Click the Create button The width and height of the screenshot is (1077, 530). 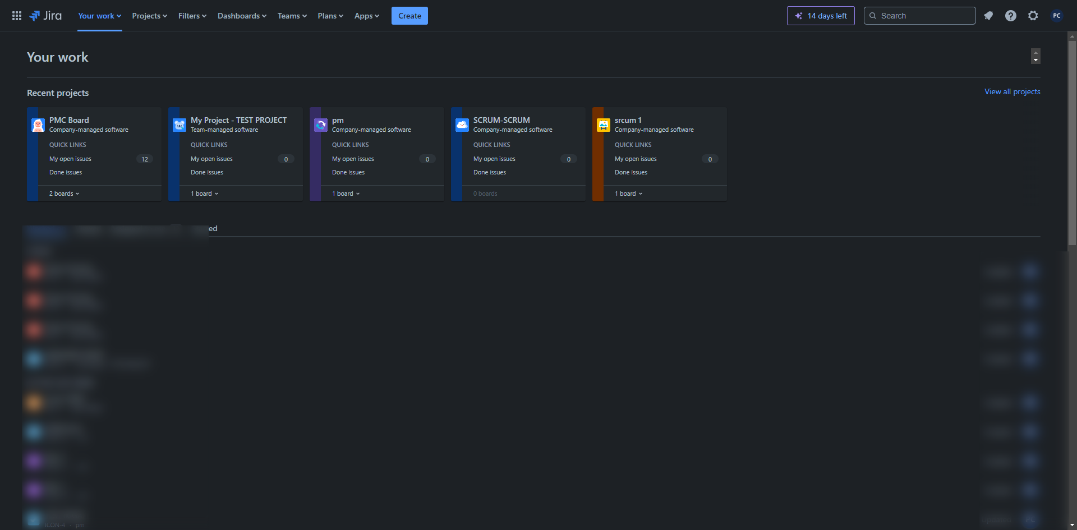coord(409,16)
